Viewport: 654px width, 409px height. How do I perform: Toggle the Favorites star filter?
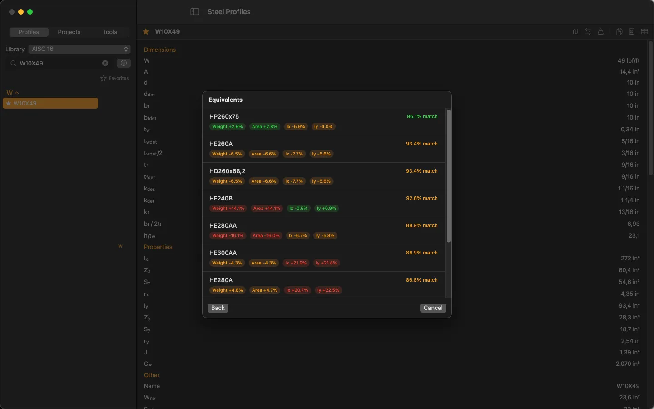114,79
